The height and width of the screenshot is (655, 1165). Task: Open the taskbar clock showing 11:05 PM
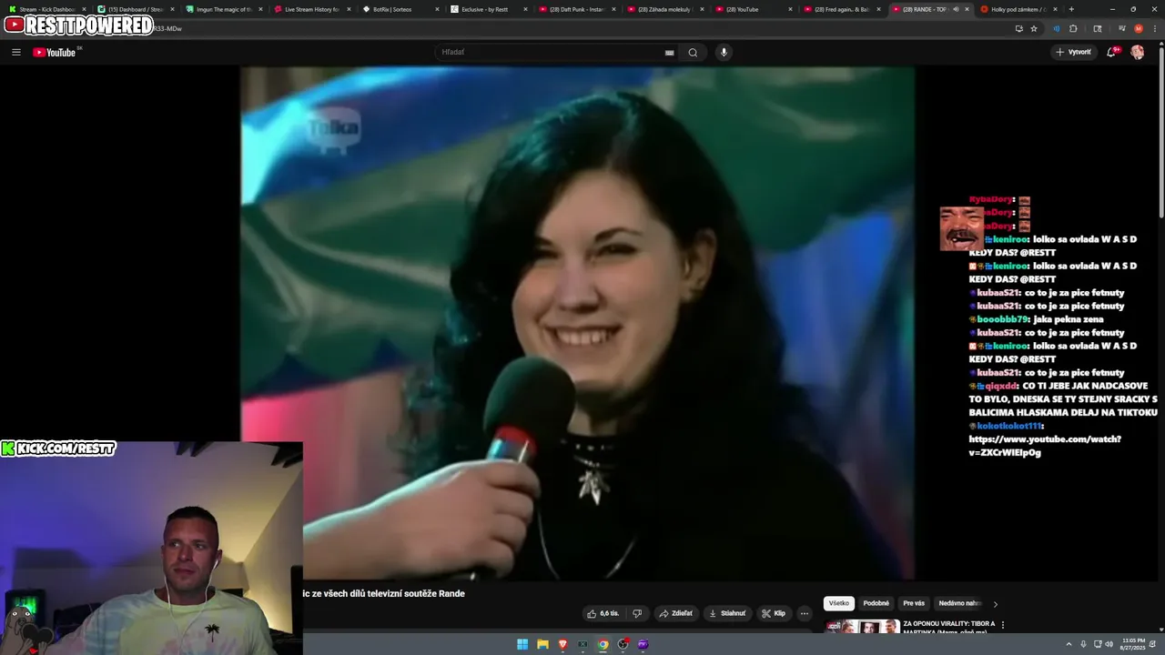1133,644
